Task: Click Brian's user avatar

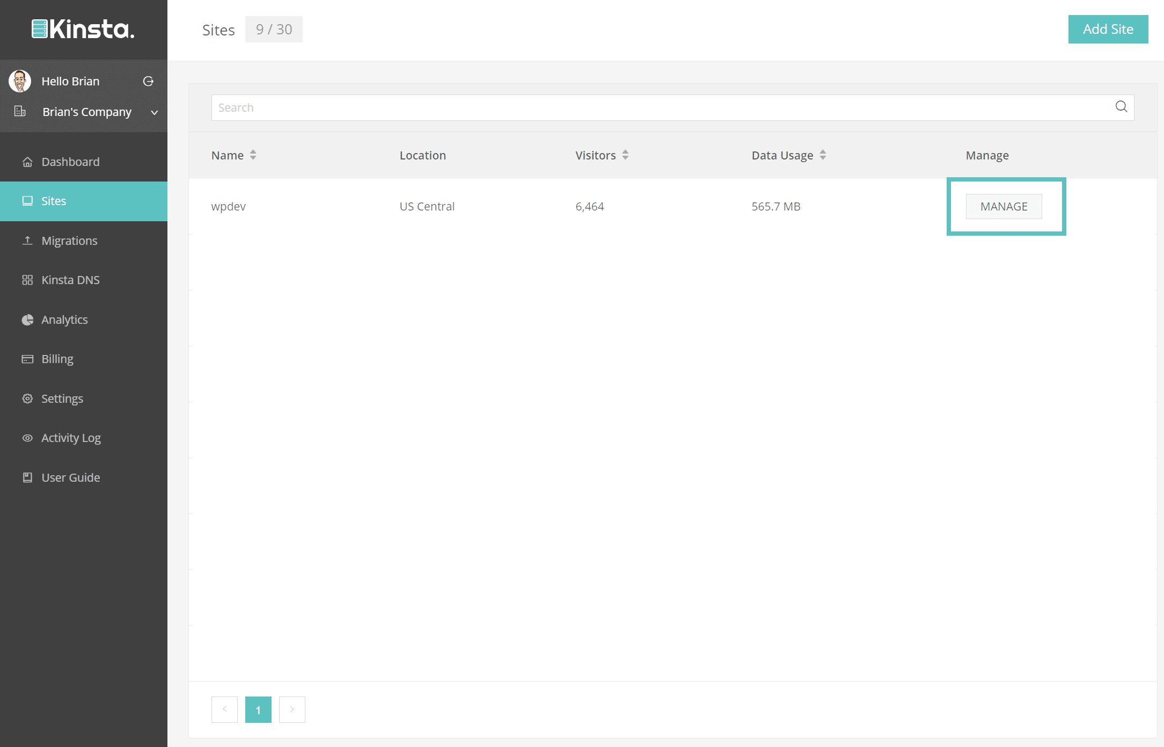Action: 20,81
